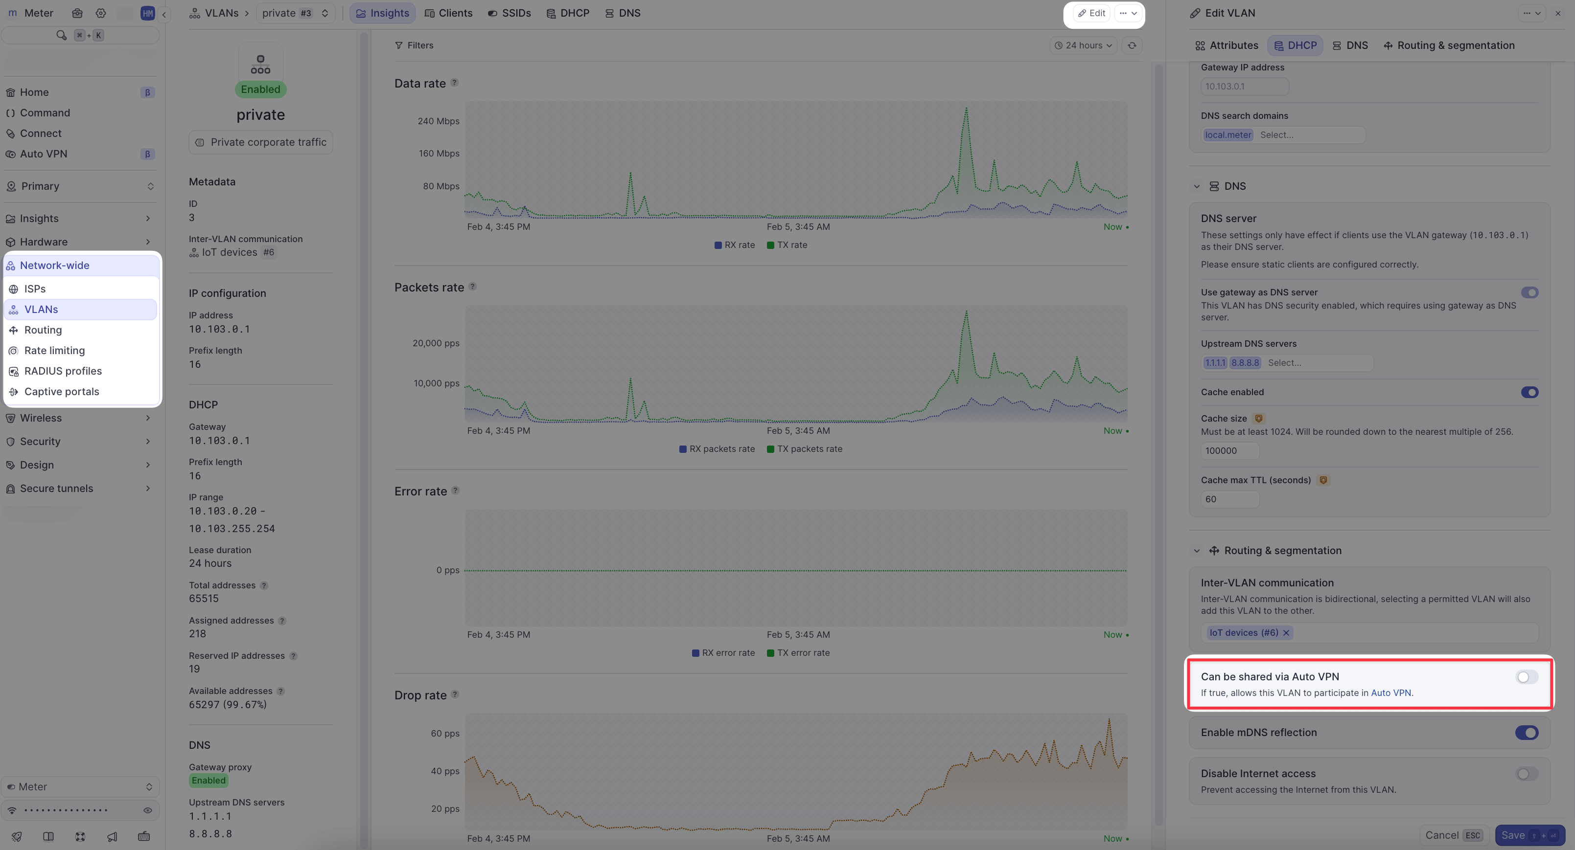
Task: Turn off Enable mDNS reflection toggle
Action: pyautogui.click(x=1526, y=732)
